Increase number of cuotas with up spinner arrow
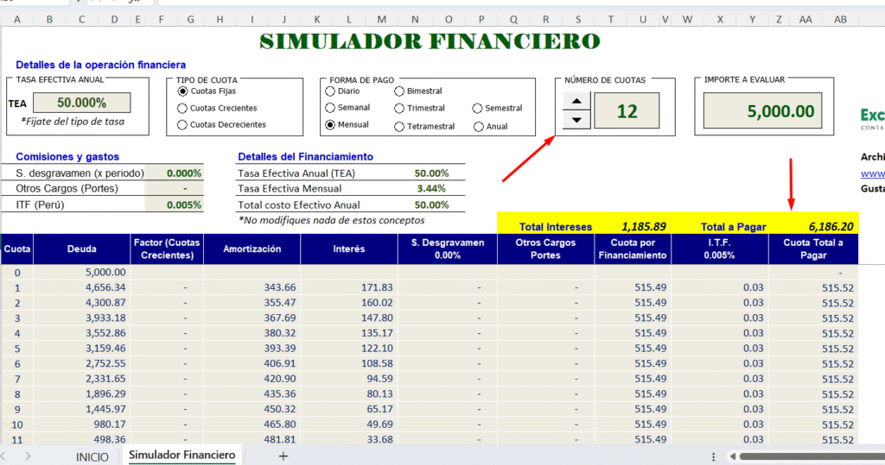Image resolution: width=885 pixels, height=465 pixels. click(576, 102)
